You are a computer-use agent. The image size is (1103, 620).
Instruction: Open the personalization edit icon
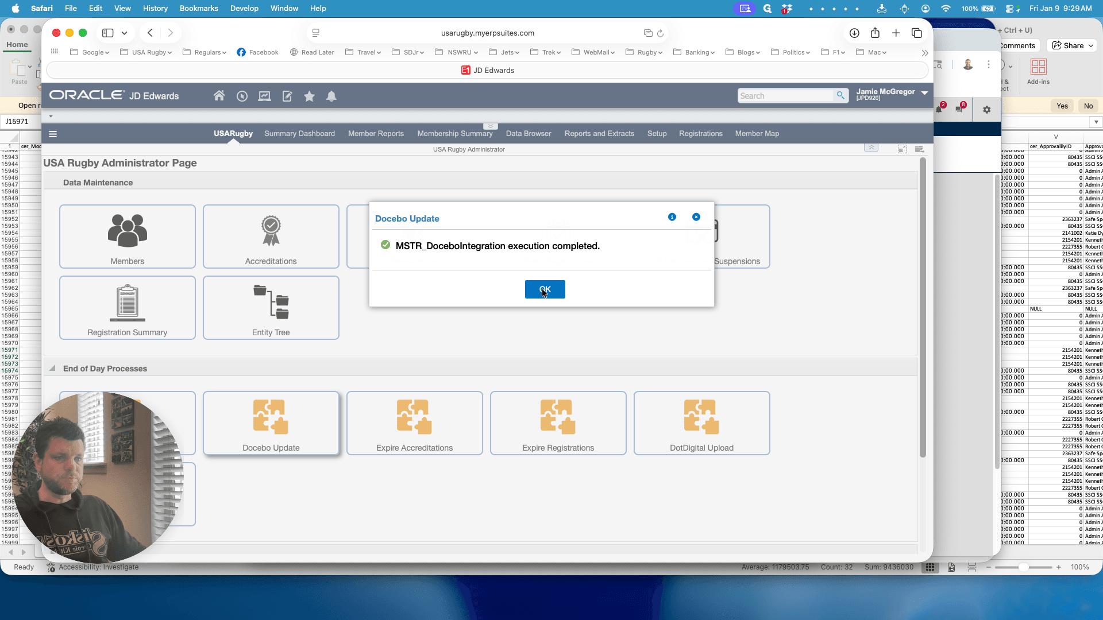click(x=287, y=96)
